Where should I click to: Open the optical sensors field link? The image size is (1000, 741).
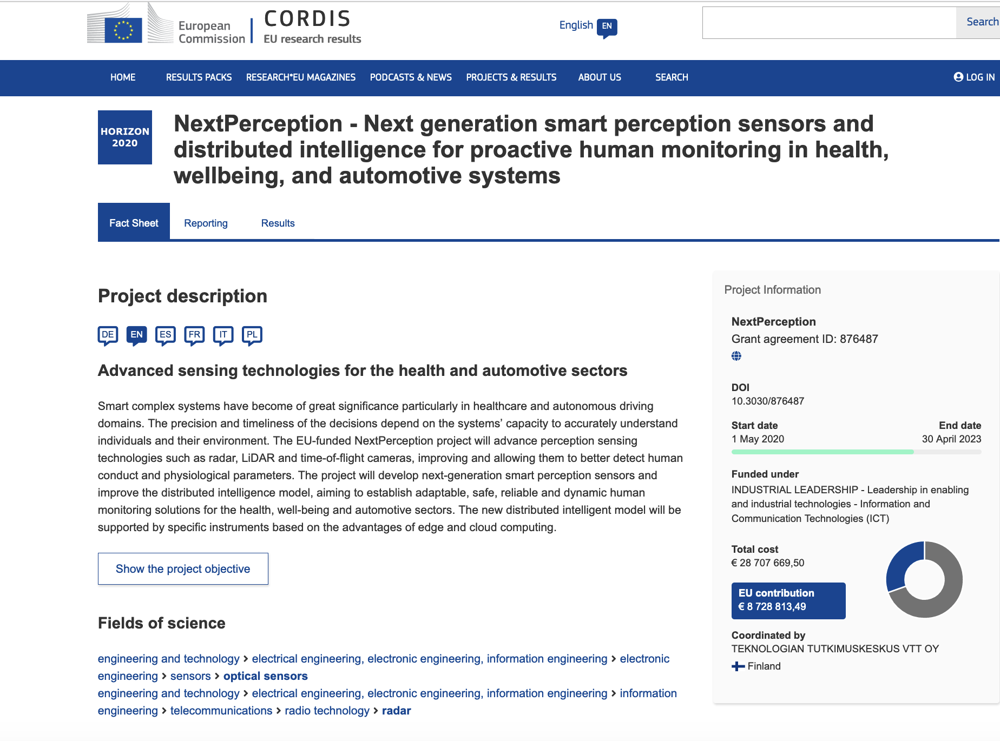[265, 676]
